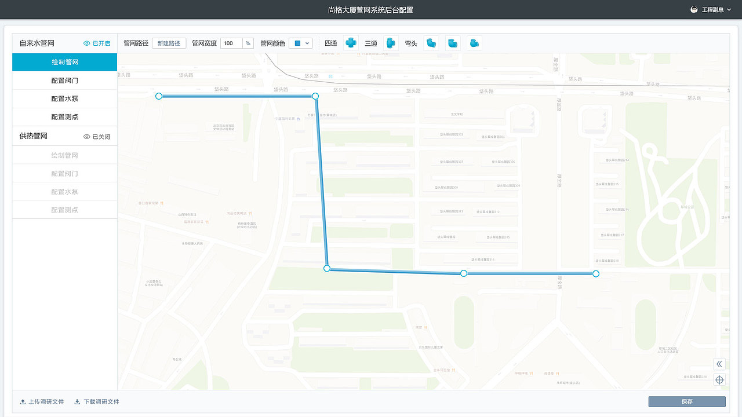Open the 工程副总 user dropdown
Image resolution: width=742 pixels, height=417 pixels.
coord(716,10)
